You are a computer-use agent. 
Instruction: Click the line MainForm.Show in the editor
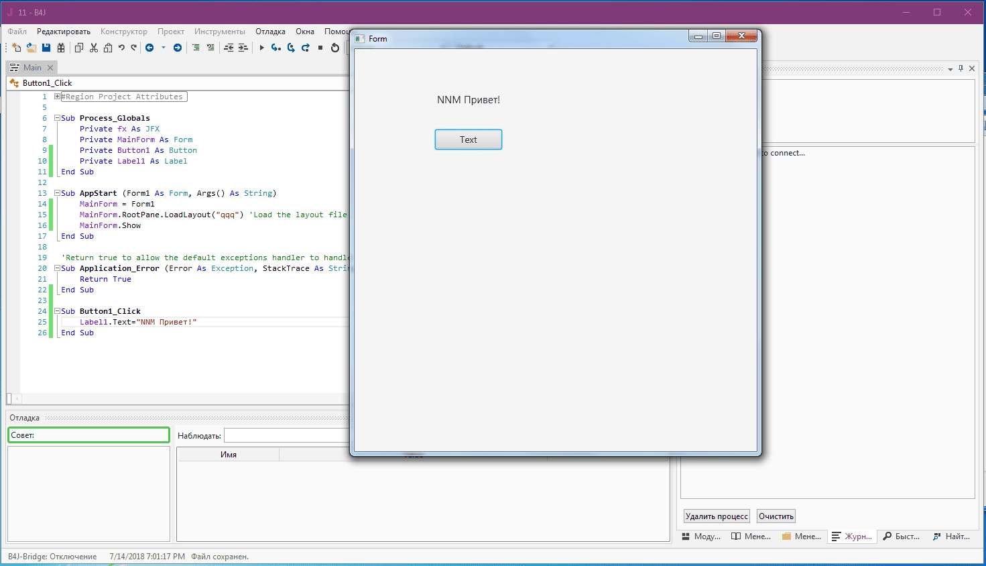coord(110,225)
